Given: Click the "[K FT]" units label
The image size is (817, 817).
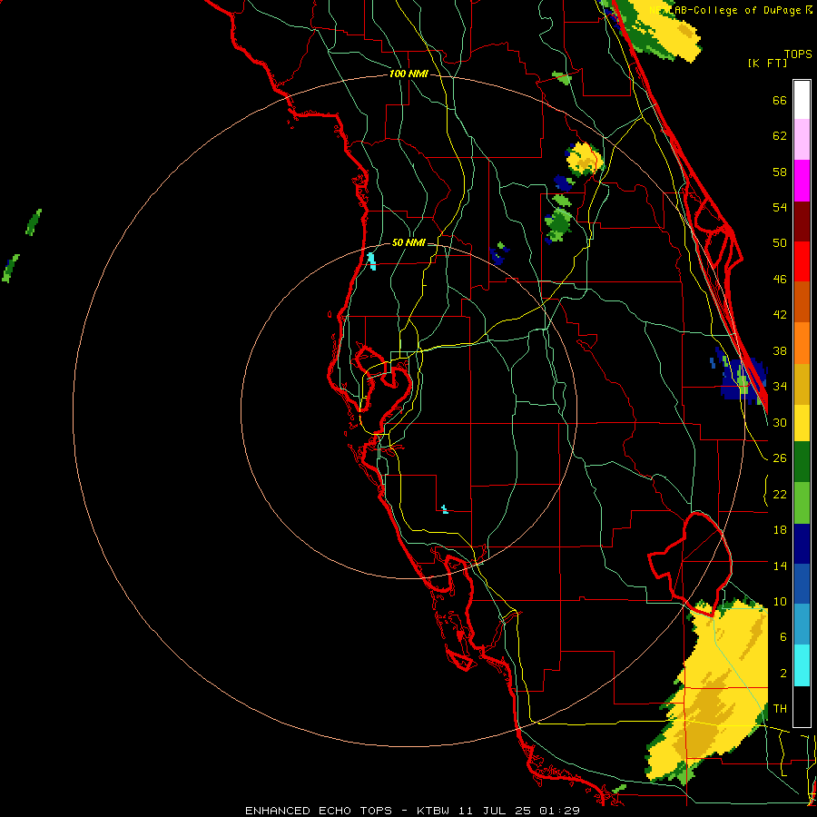Looking at the screenshot, I should (767, 63).
